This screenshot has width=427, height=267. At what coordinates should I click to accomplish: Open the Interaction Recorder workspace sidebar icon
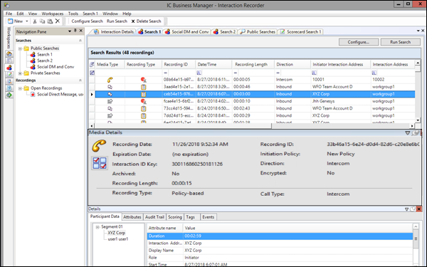pos(9,68)
